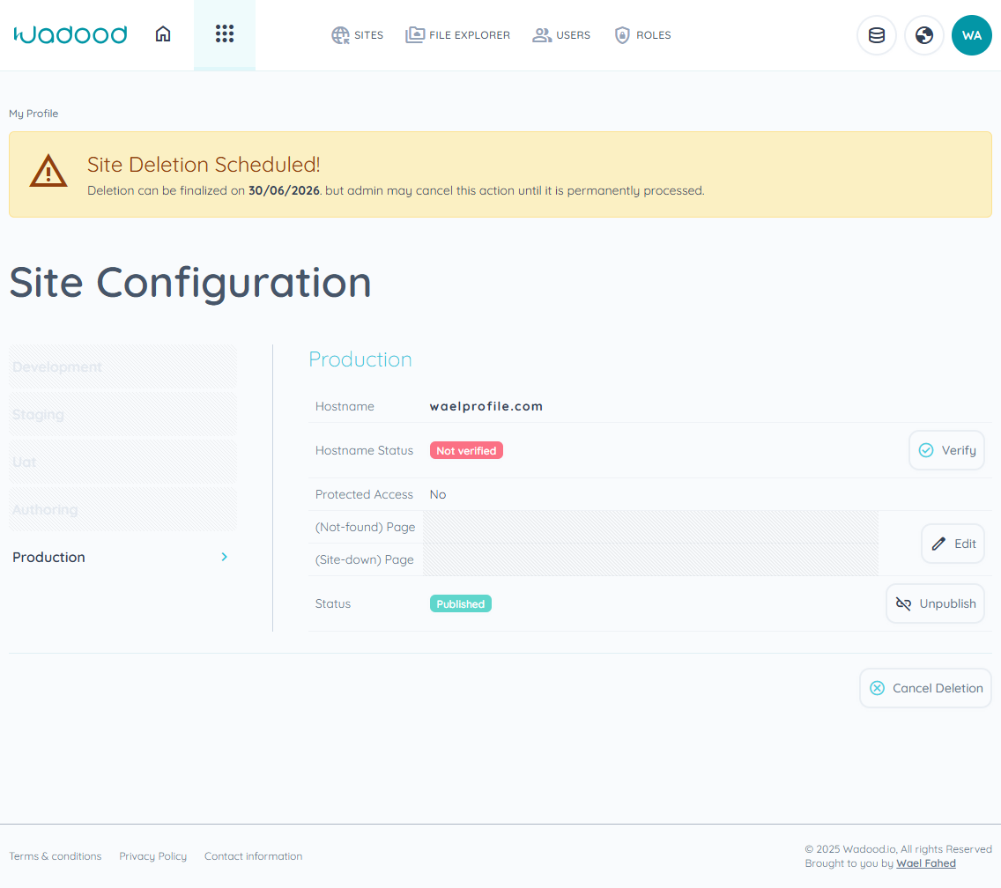Open the Sites section
The width and height of the screenshot is (1001, 888).
point(358,35)
